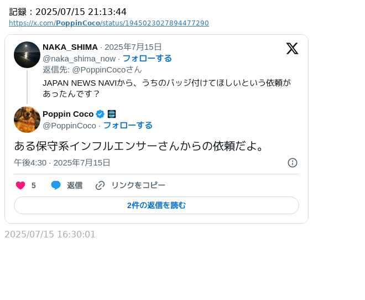Click the X logo icon
The image size is (365, 300).
click(x=292, y=49)
